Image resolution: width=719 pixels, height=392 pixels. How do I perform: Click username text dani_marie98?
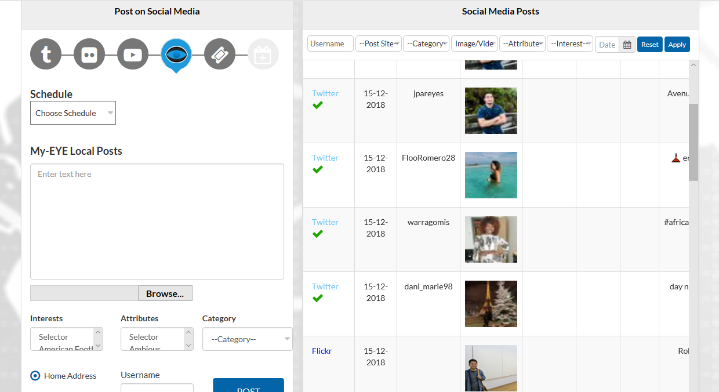[429, 286]
